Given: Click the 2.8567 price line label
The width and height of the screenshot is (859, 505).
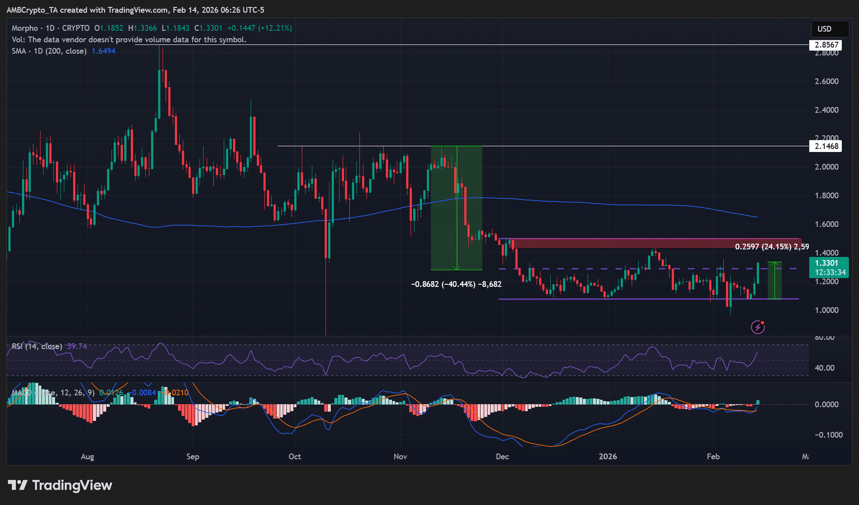Looking at the screenshot, I should point(826,45).
